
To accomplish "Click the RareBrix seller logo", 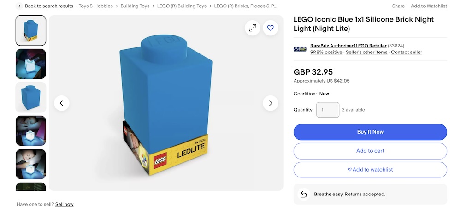I will pyautogui.click(x=300, y=49).
